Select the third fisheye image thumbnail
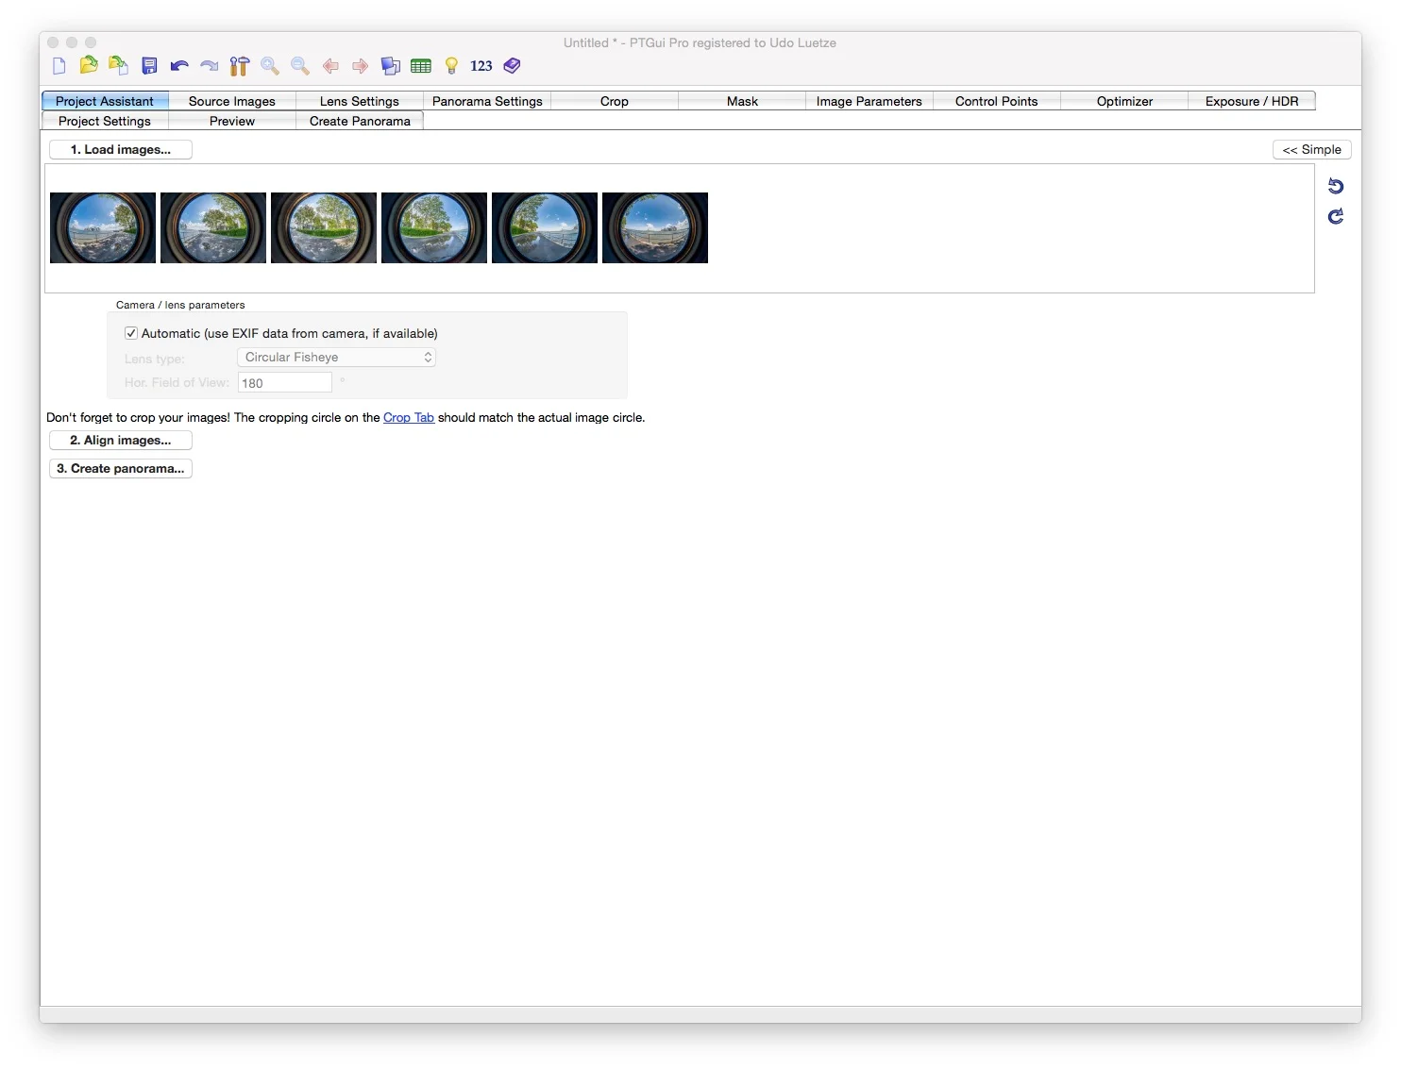The width and height of the screenshot is (1401, 1070). (324, 228)
